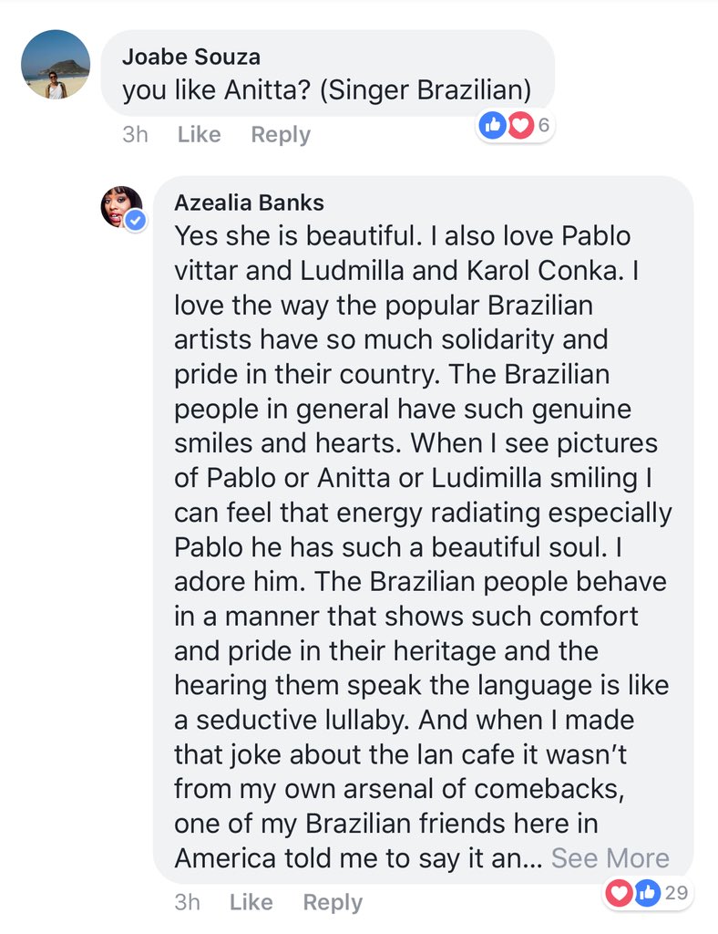Click blue thumbs-up reaction icon on Joabe's comment

[x=493, y=126]
